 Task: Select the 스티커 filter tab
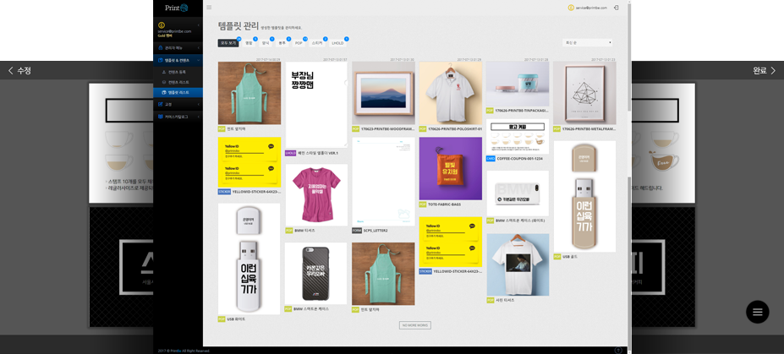317,43
